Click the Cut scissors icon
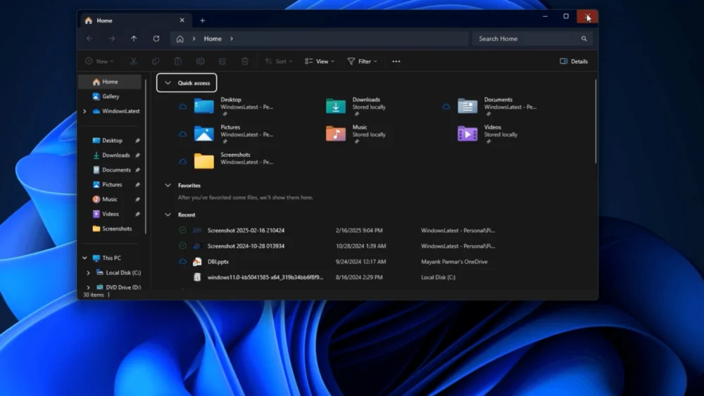 coord(133,61)
